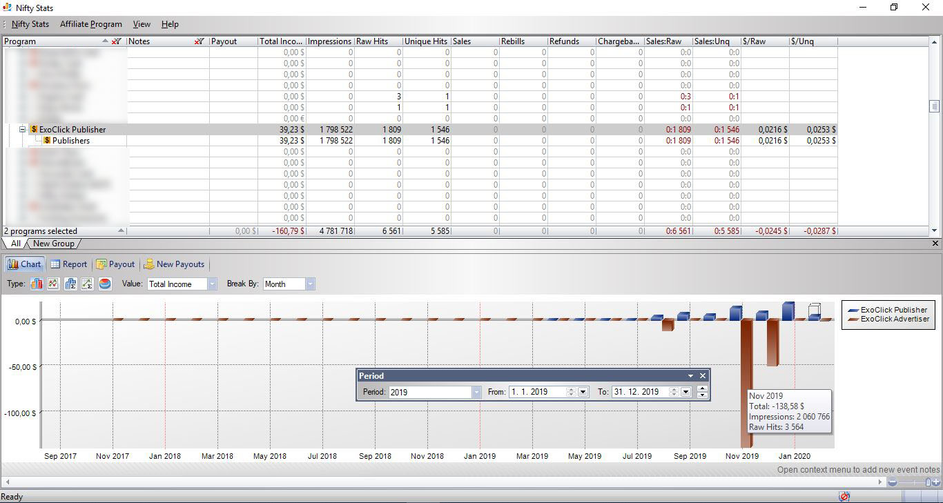Switch to the Report tab
943x503 pixels.
click(68, 264)
